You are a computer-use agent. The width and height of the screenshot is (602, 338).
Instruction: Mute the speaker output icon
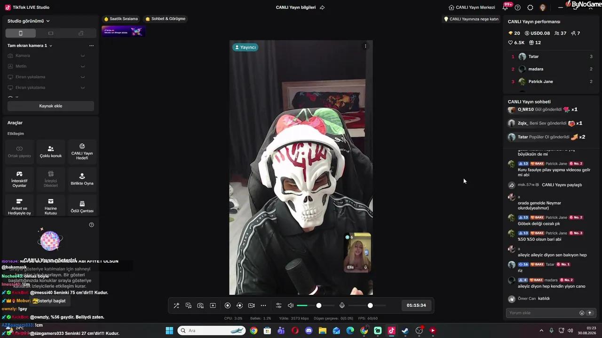click(x=291, y=306)
